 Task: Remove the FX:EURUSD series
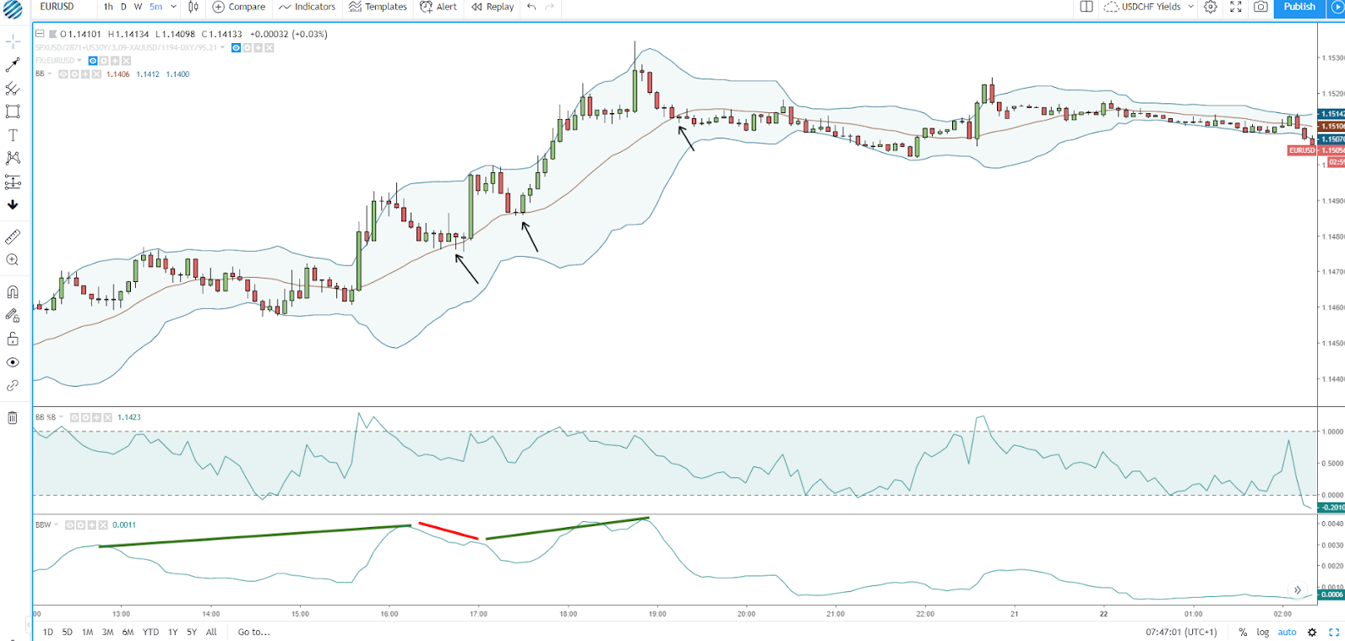click(126, 61)
